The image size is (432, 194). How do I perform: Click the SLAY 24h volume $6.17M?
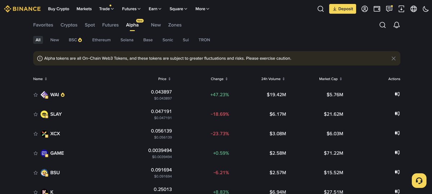point(278,114)
